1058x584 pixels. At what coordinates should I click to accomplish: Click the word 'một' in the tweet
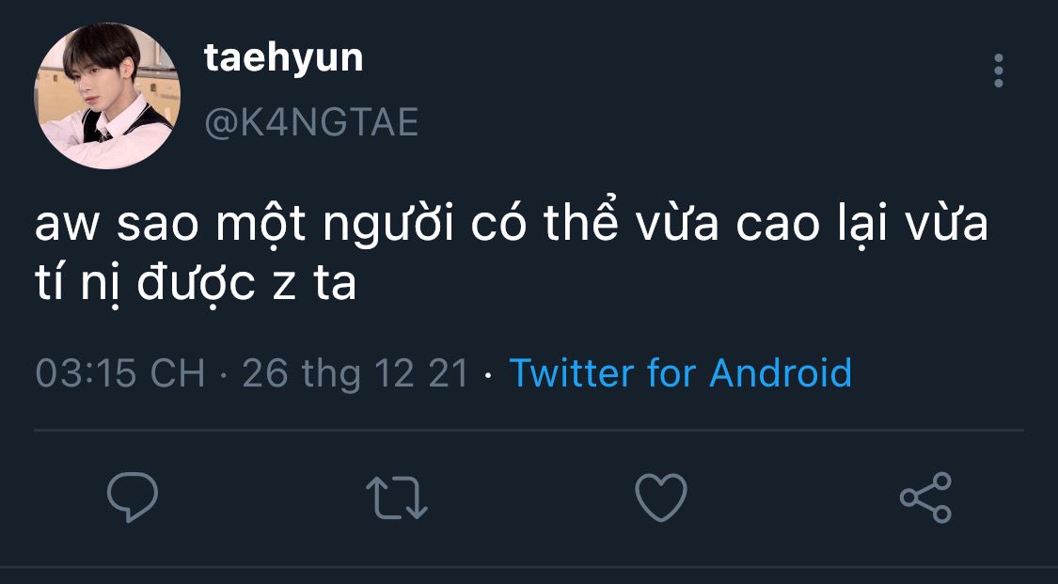click(x=261, y=225)
